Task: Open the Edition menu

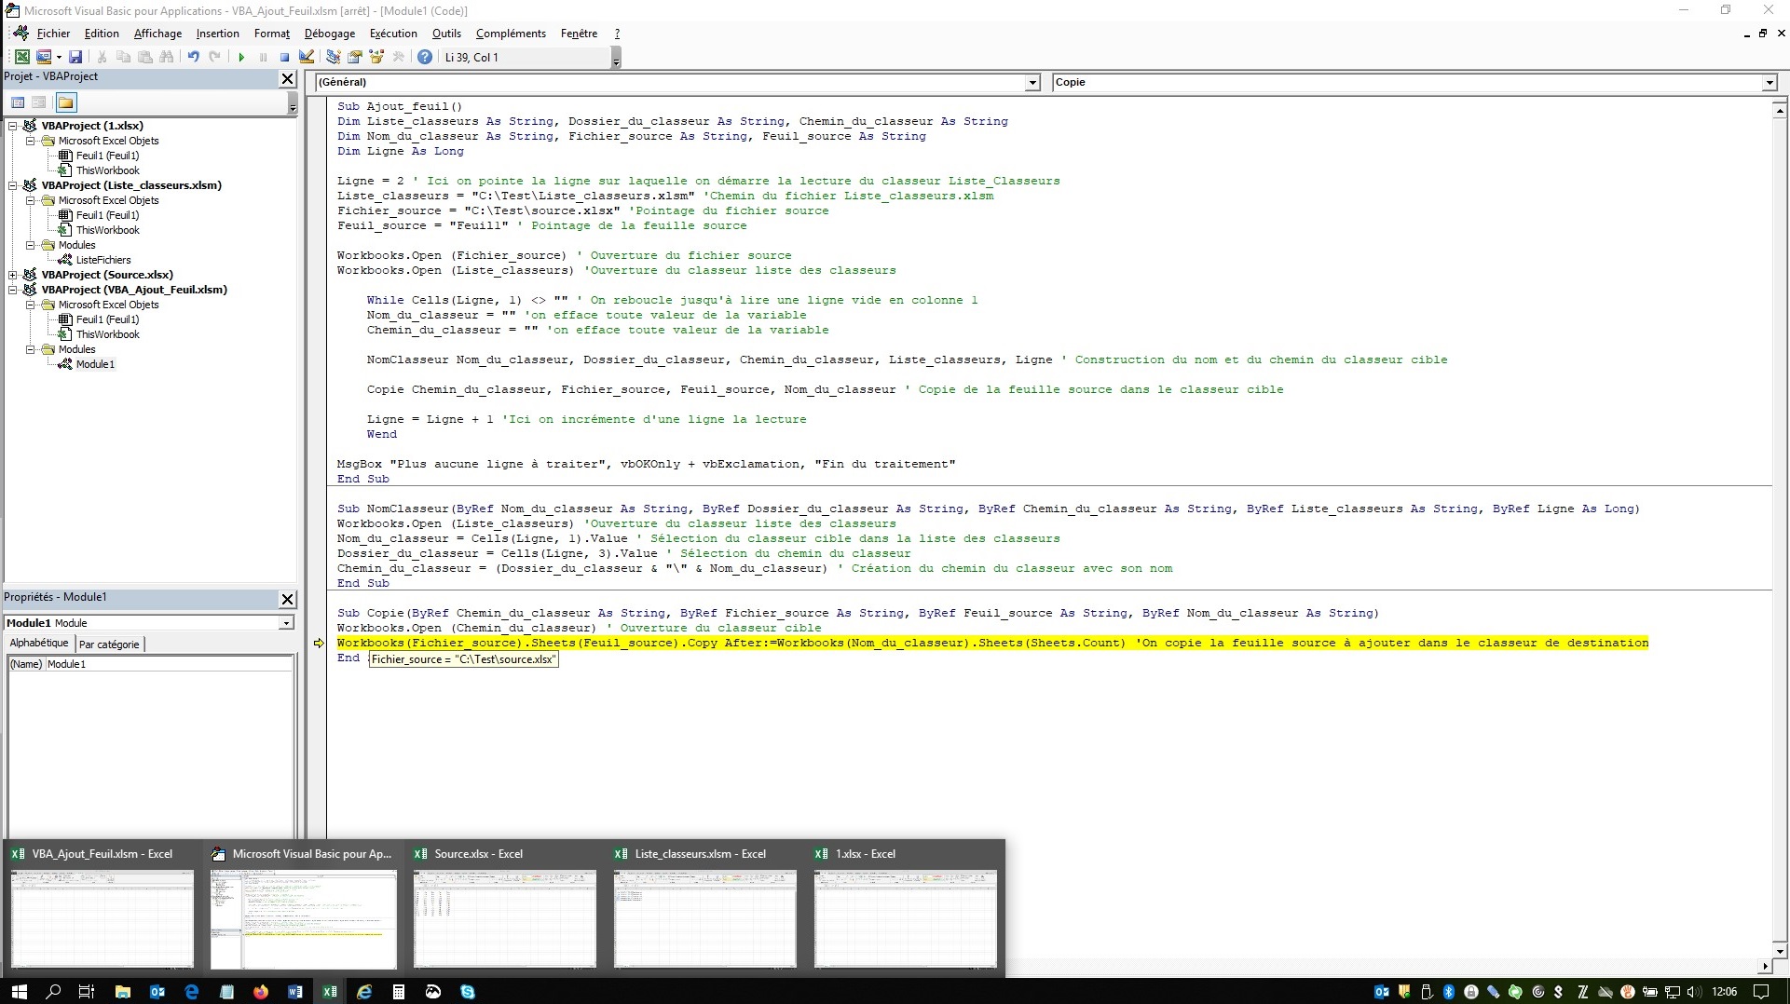Action: [x=102, y=34]
